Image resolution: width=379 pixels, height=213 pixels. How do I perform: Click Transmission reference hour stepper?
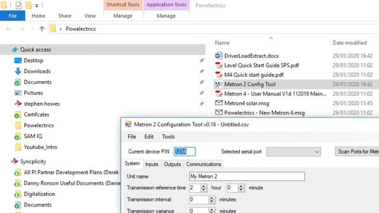click(x=204, y=188)
